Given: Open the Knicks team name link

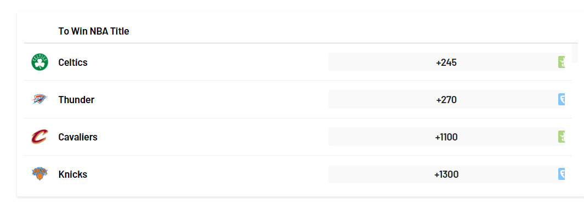Looking at the screenshot, I should click(72, 174).
